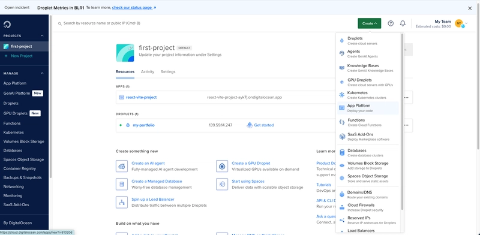
Task: Open GenAI Platform in the sidebar
Action: coord(17,94)
